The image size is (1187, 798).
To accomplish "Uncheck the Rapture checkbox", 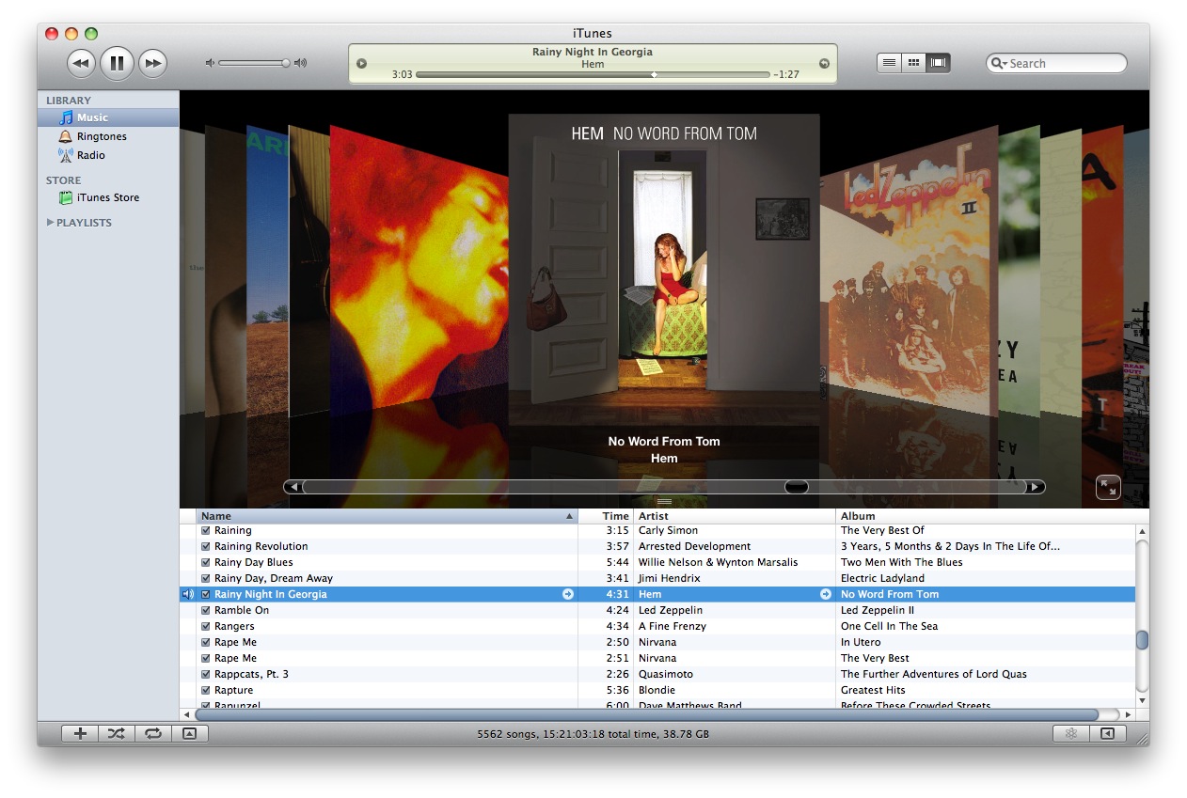I will (206, 691).
